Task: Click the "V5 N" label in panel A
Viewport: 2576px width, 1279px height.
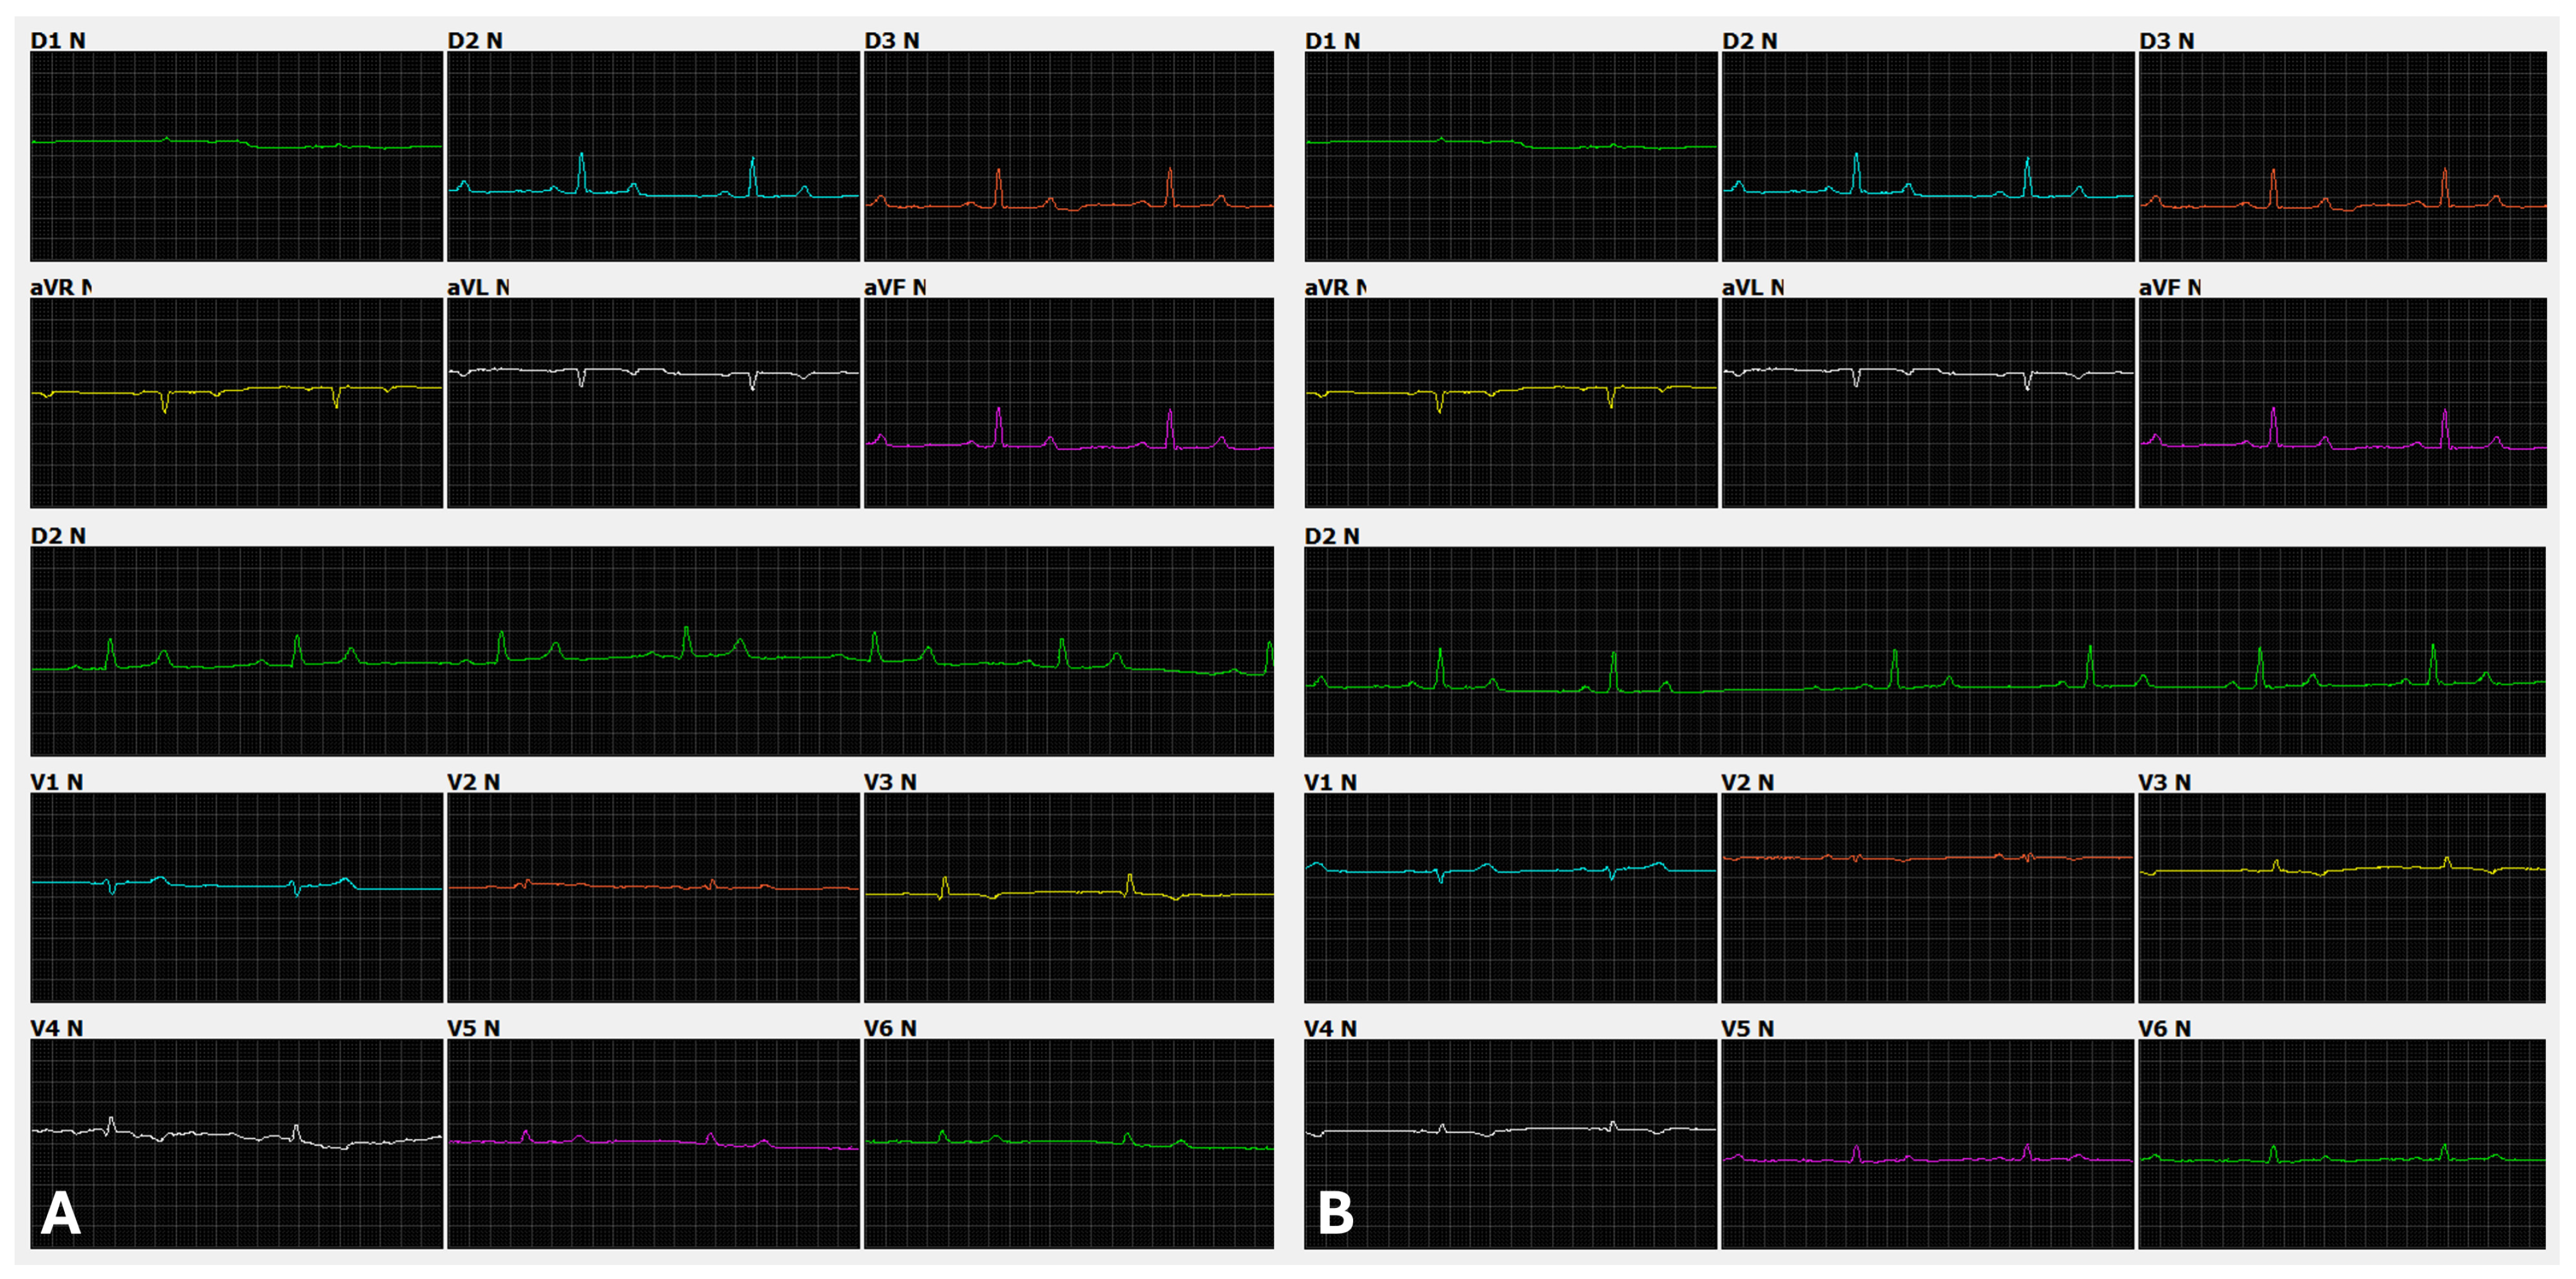Action: coord(474,1028)
